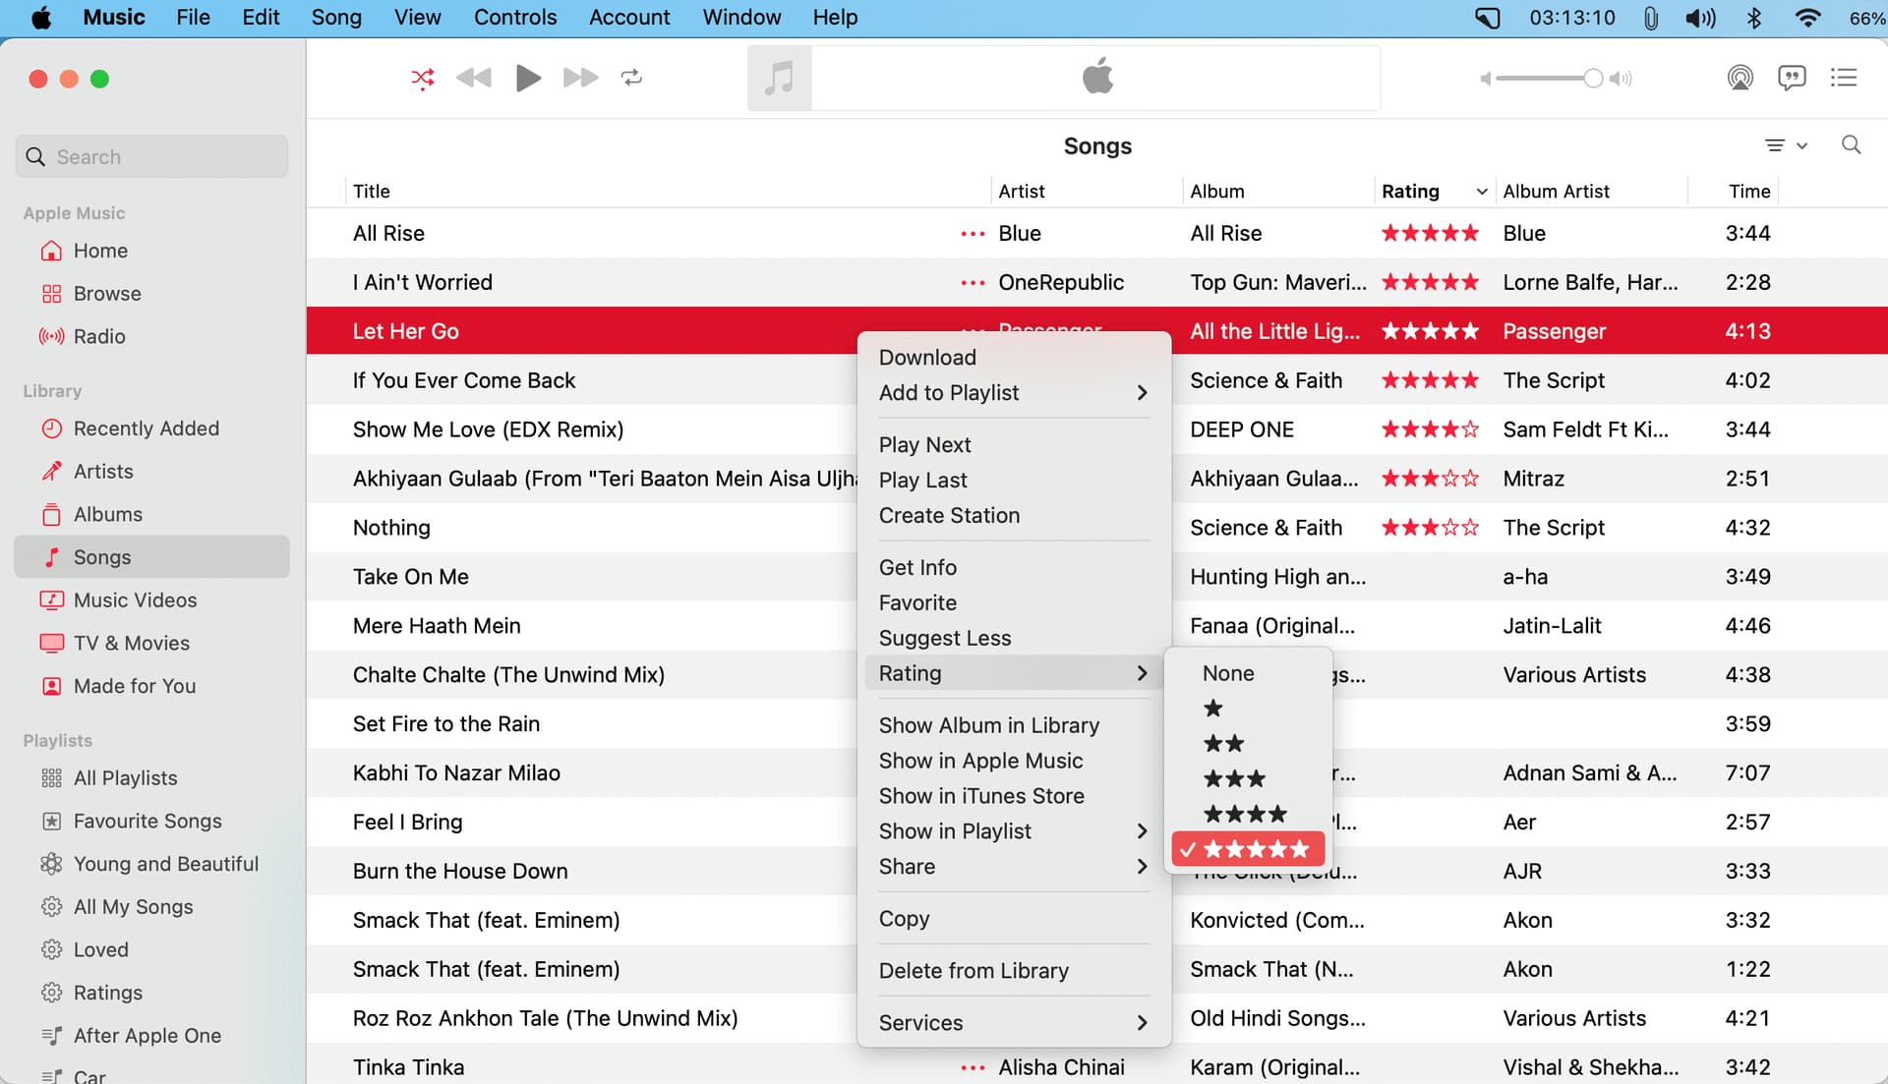
Task: Toggle shuffle playback
Action: click(423, 78)
